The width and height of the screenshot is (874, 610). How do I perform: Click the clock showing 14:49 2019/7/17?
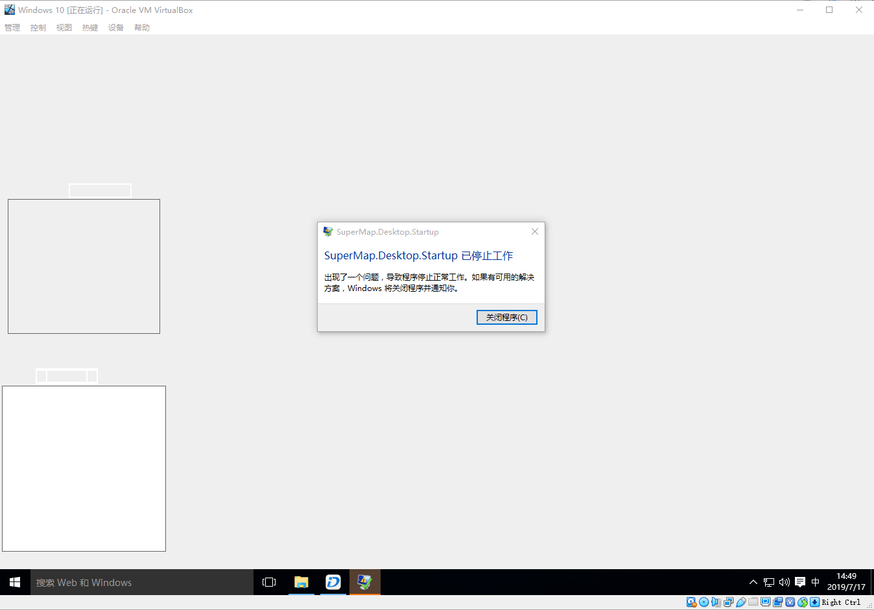(x=846, y=581)
